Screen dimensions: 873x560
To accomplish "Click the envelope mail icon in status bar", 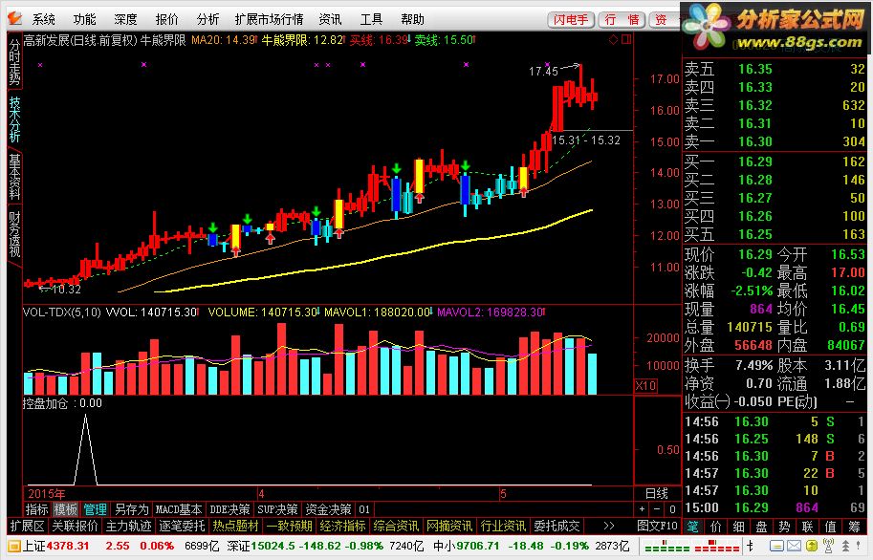I will [795, 546].
